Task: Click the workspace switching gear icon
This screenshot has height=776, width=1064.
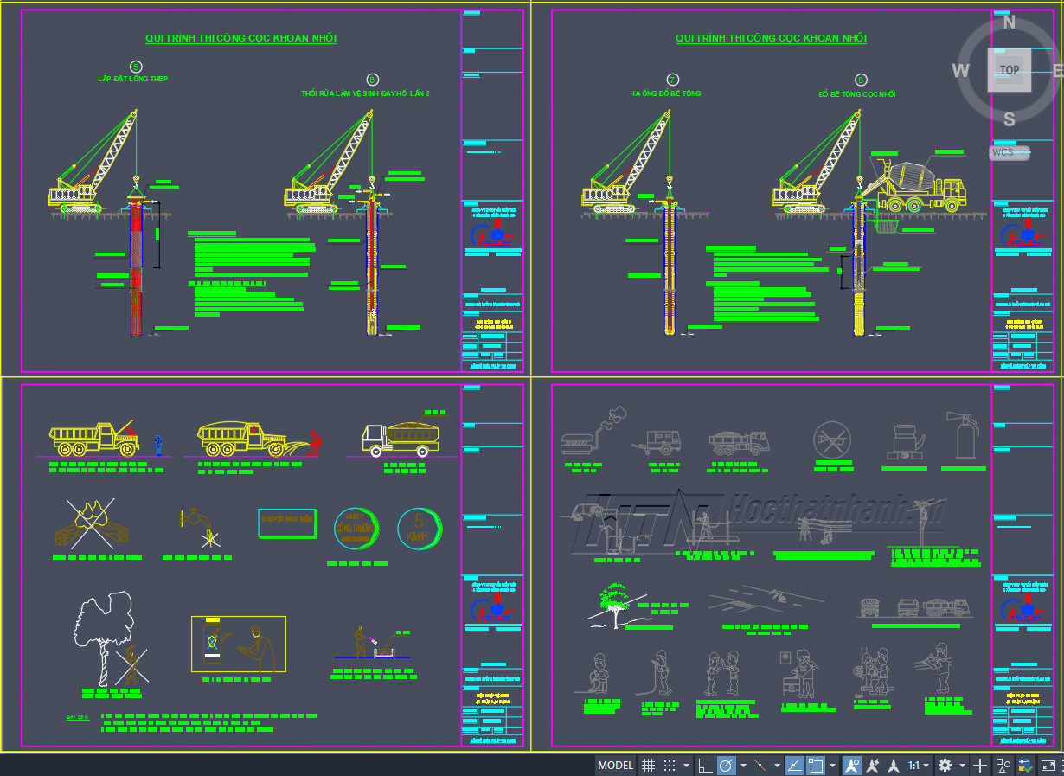Action: (x=945, y=766)
